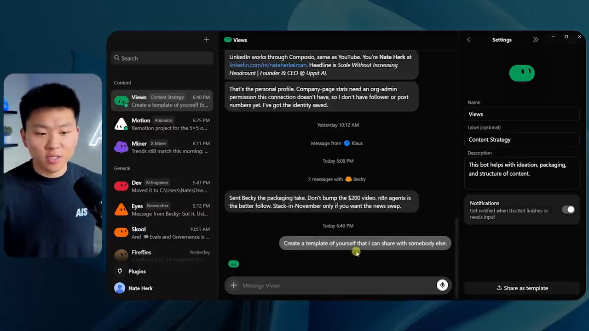589x331 pixels.
Task: Click the Description text area
Action: [522, 173]
